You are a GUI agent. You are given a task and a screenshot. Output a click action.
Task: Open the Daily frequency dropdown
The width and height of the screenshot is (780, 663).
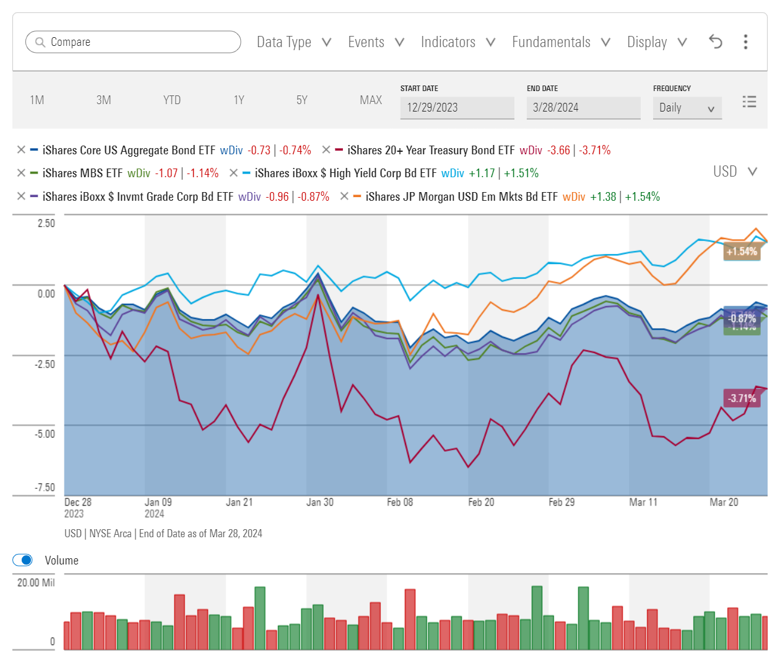coord(687,108)
